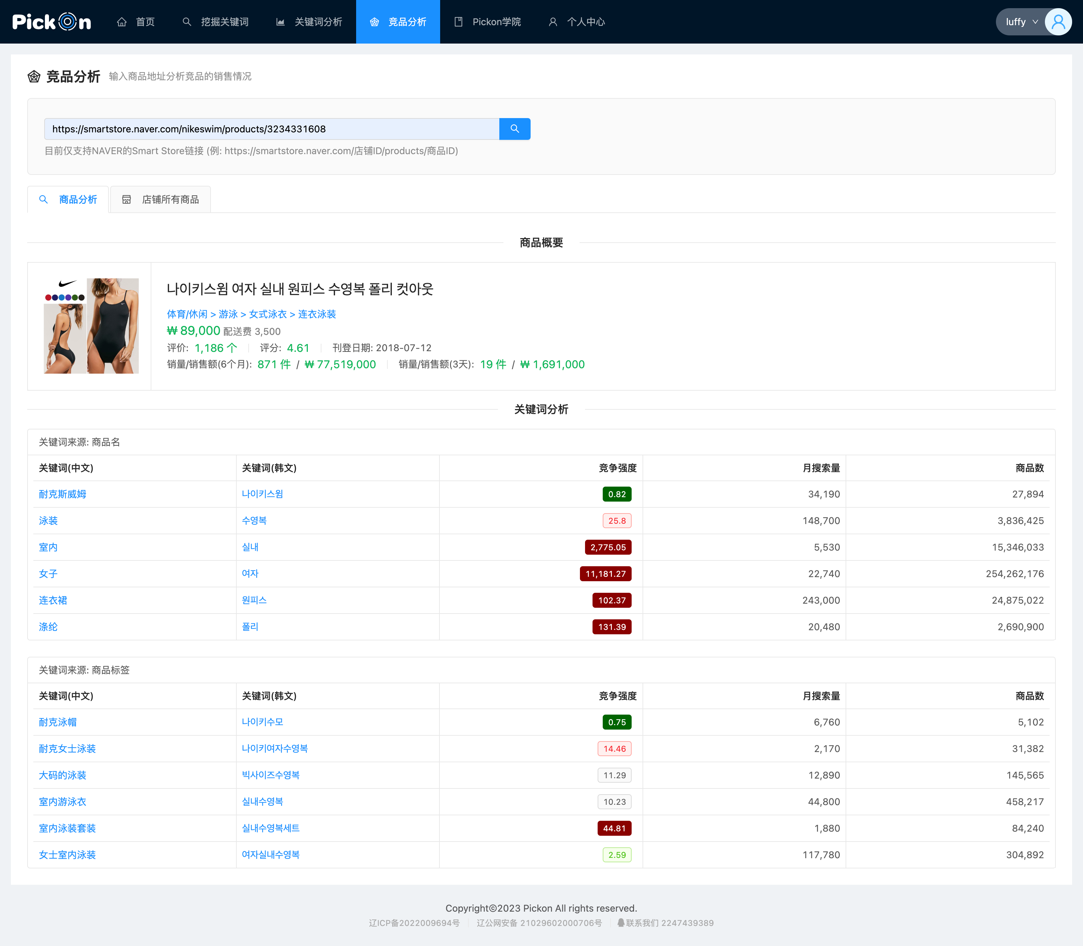Click keyword link 室内泳装套装

[x=67, y=828]
